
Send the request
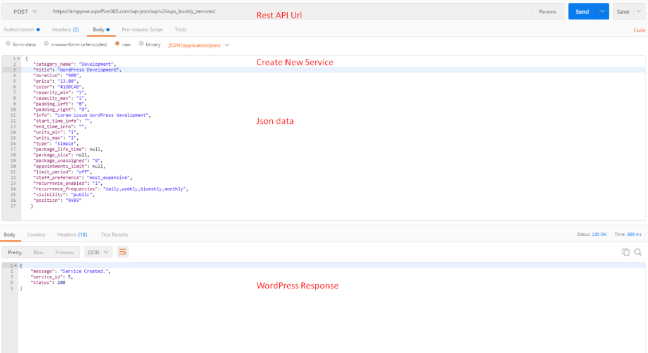point(582,11)
